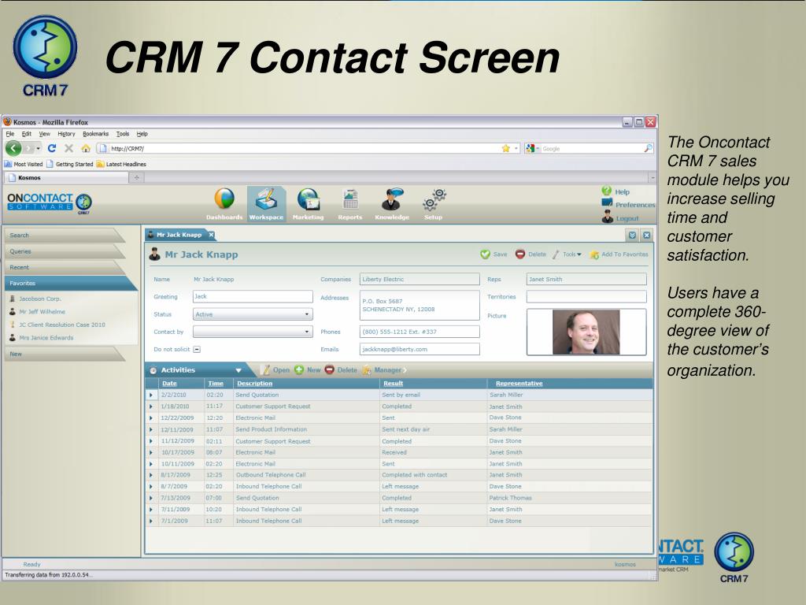Click the Getting Started bookmark
Screen dimensions: 806x605
pyautogui.click(x=70, y=164)
